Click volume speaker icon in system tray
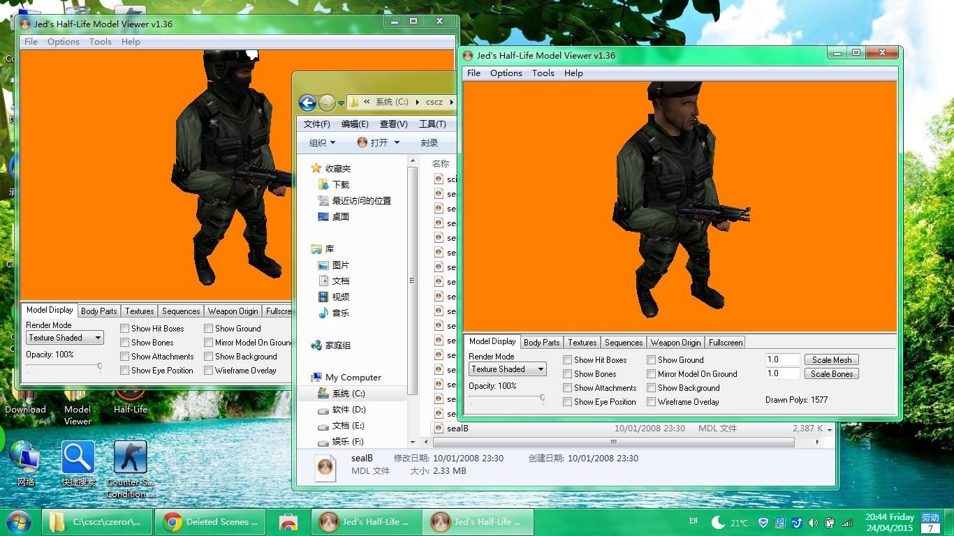 [813, 522]
